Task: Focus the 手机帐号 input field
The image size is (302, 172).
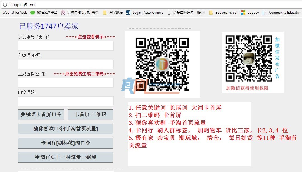Action: (x=66, y=46)
